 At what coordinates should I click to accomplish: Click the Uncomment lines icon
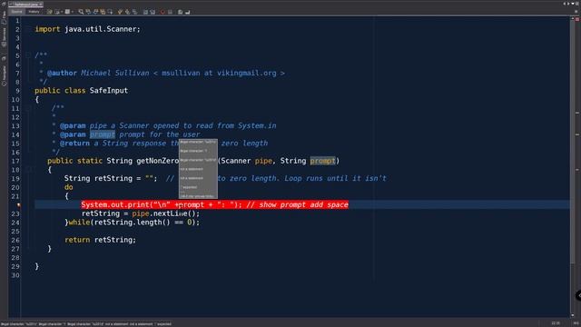tap(188, 12)
